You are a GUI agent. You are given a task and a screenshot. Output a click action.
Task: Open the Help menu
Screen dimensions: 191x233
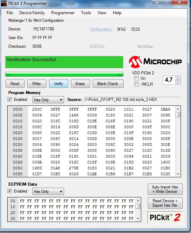pos(117,13)
